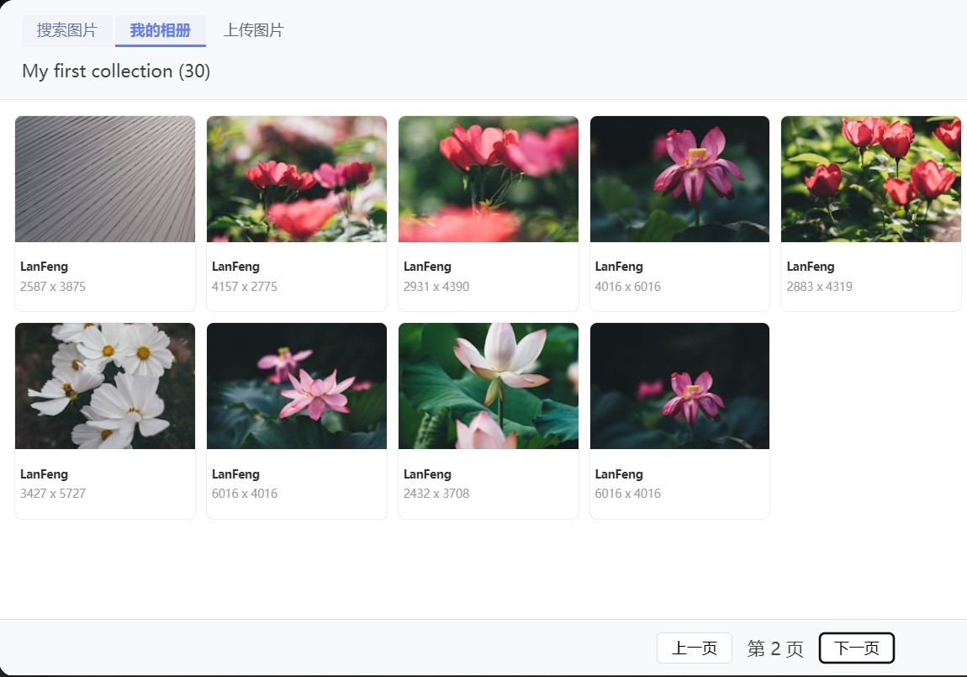Click the 3427 x 5727 size label
The height and width of the screenshot is (677, 967).
[53, 494]
